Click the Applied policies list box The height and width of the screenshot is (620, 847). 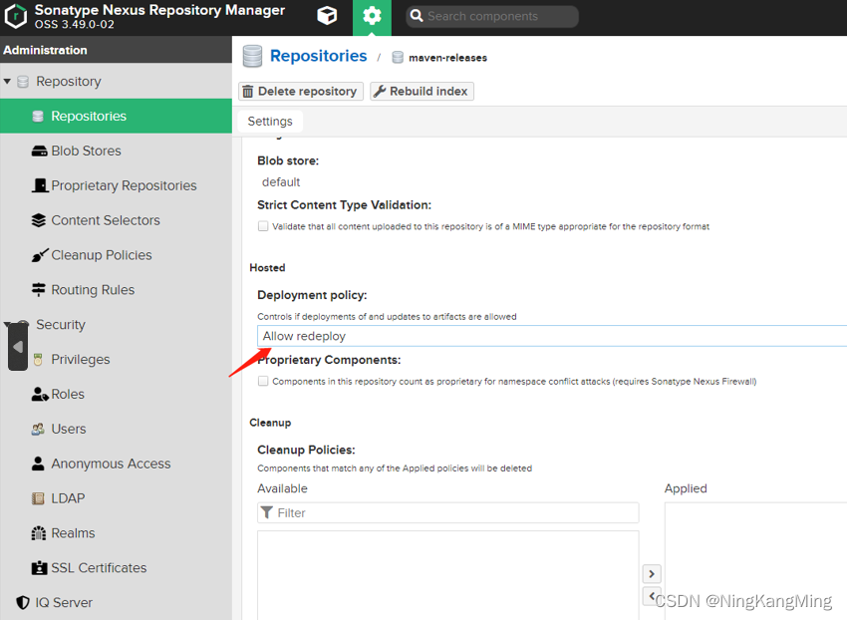755,561
